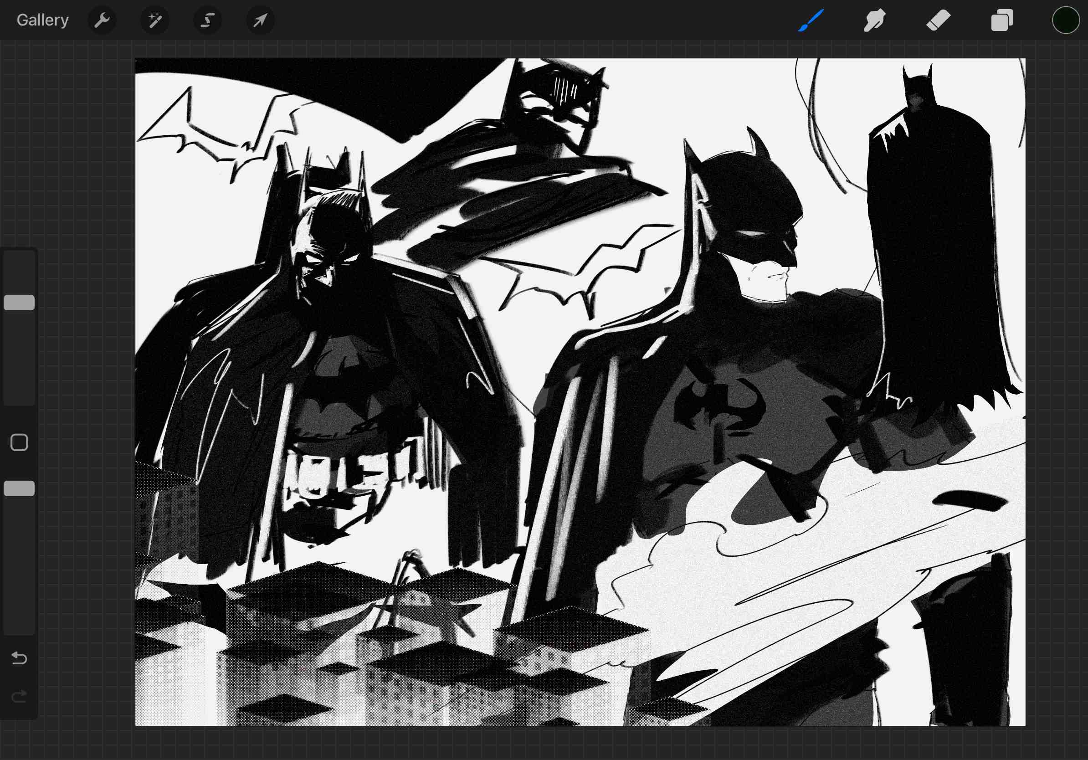This screenshot has width=1088, height=760.
Task: Tap the brush size slider handle
Action: tap(19, 302)
